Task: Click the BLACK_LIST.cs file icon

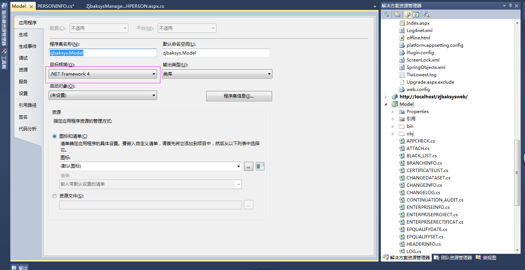Action: coord(402,155)
